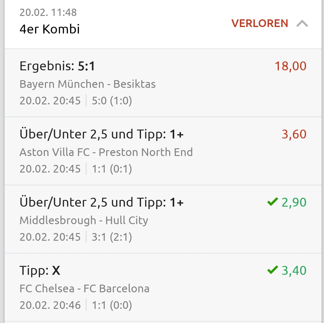The height and width of the screenshot is (323, 324).
Task: Tap the red VERLOREN status label
Action: (260, 23)
